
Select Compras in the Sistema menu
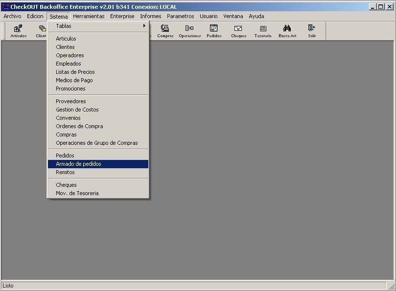pos(98,134)
